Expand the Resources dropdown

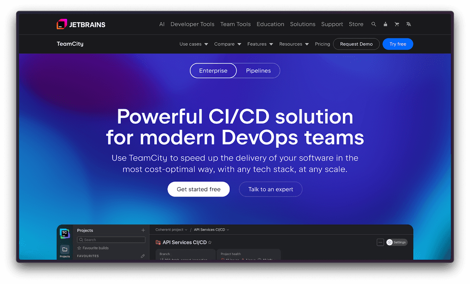294,44
